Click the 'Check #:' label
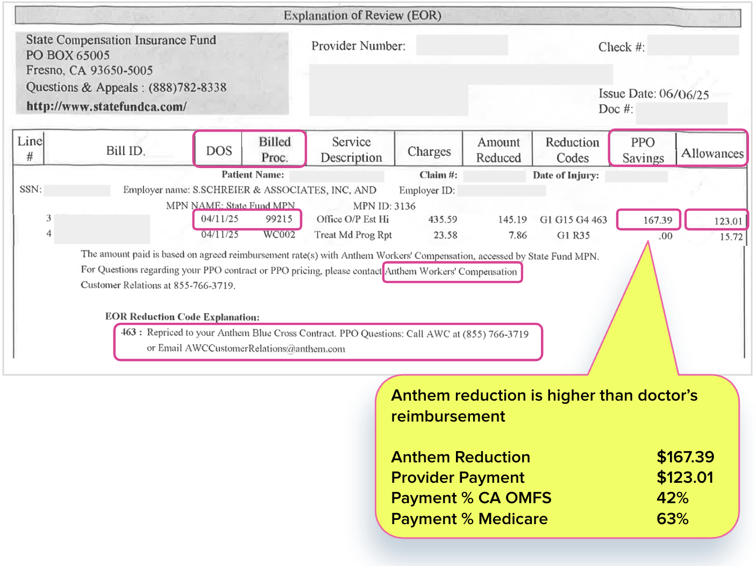 (622, 47)
